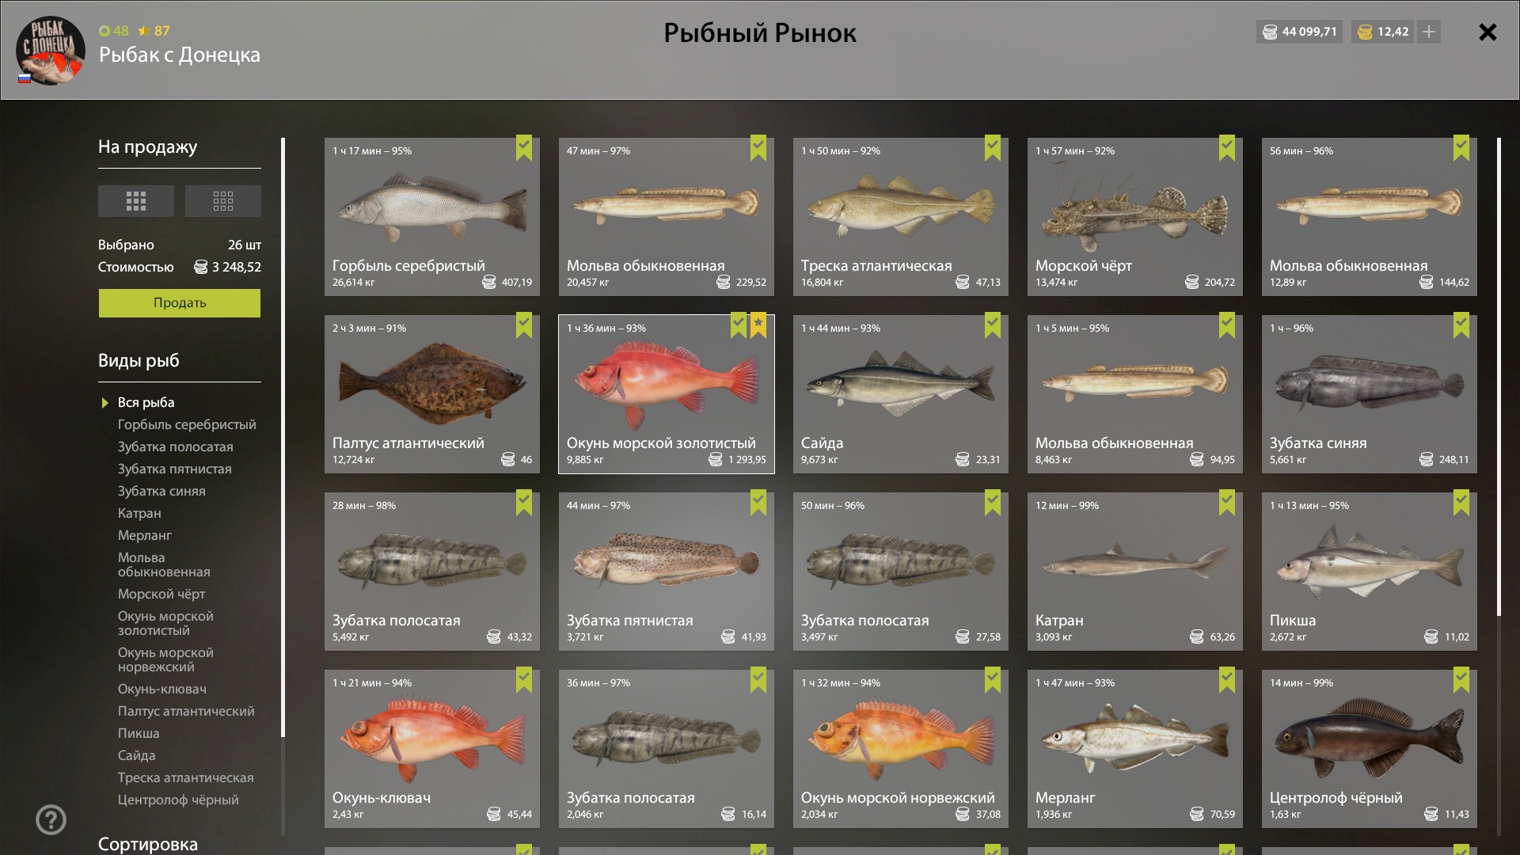Click star trophy flag on Окунь морской золотистый
This screenshot has height=855, width=1520.
coord(758,325)
